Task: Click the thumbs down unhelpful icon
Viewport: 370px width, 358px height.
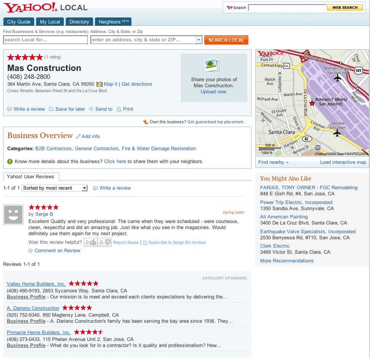Action: point(108,242)
